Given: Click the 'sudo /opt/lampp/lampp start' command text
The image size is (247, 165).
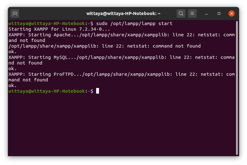Looking at the screenshot, I should (134, 23).
